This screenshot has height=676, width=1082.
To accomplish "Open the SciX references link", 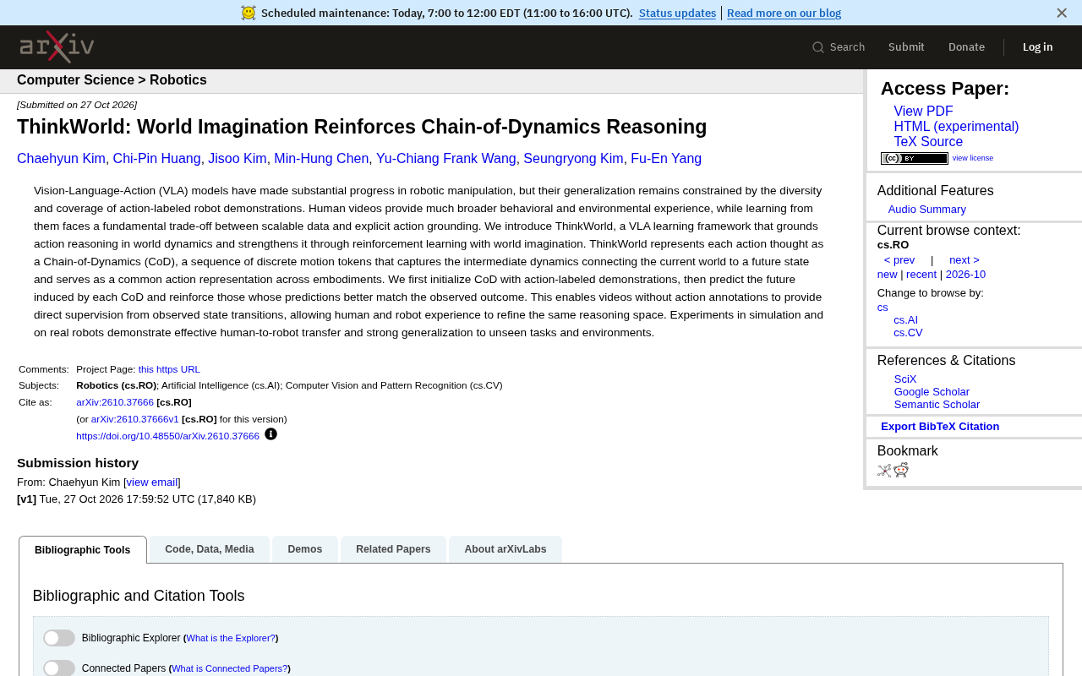I will (905, 379).
